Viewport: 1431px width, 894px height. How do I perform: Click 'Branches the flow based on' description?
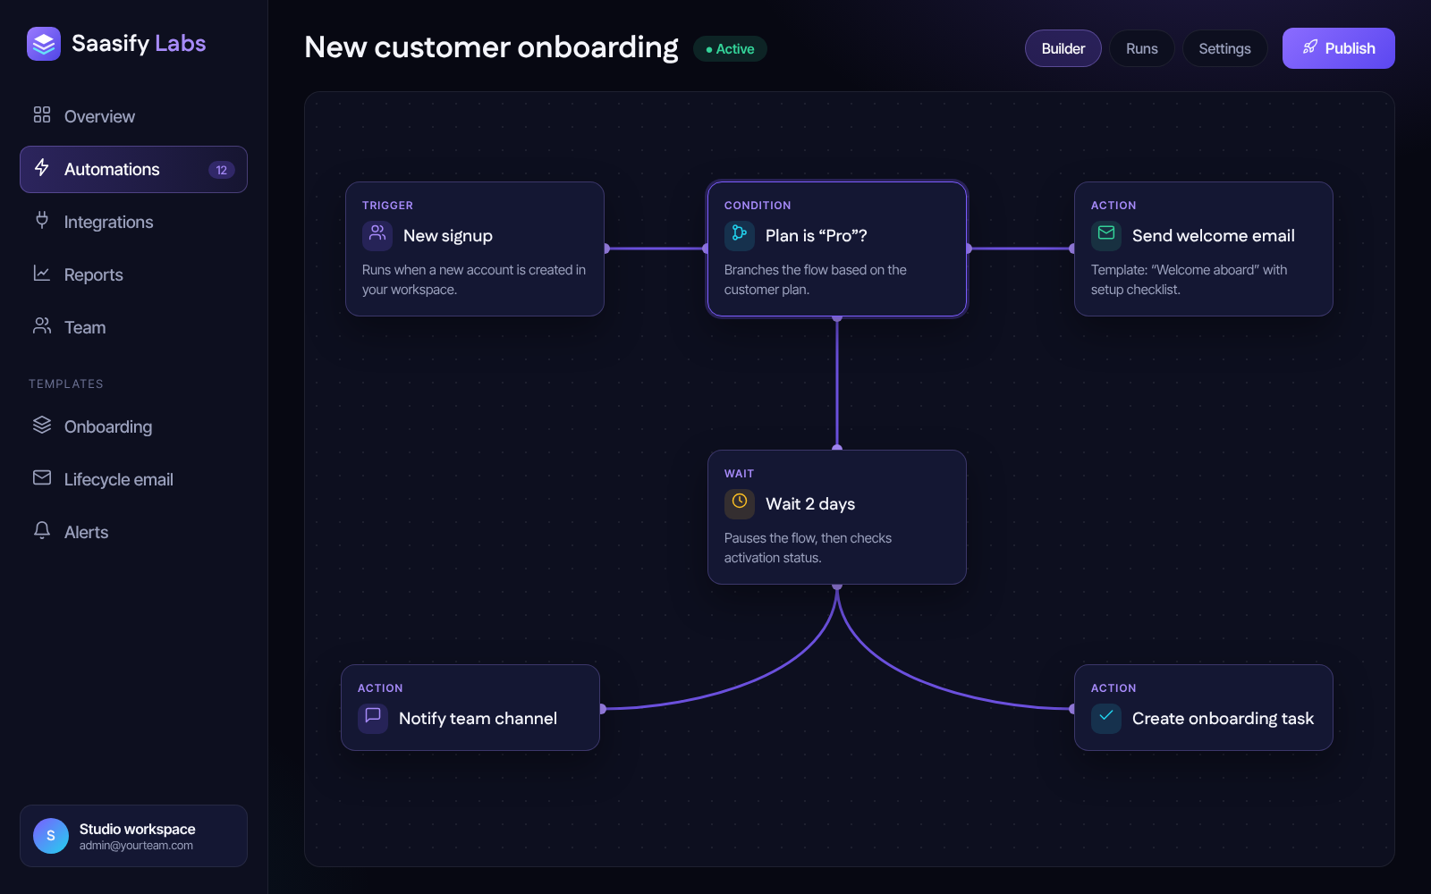pos(815,279)
